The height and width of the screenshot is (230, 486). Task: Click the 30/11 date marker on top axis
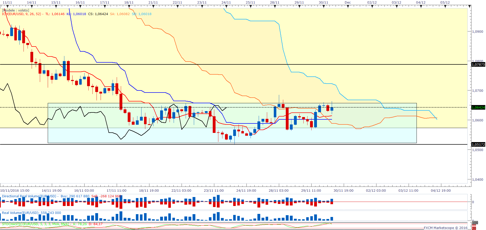tap(323, 3)
